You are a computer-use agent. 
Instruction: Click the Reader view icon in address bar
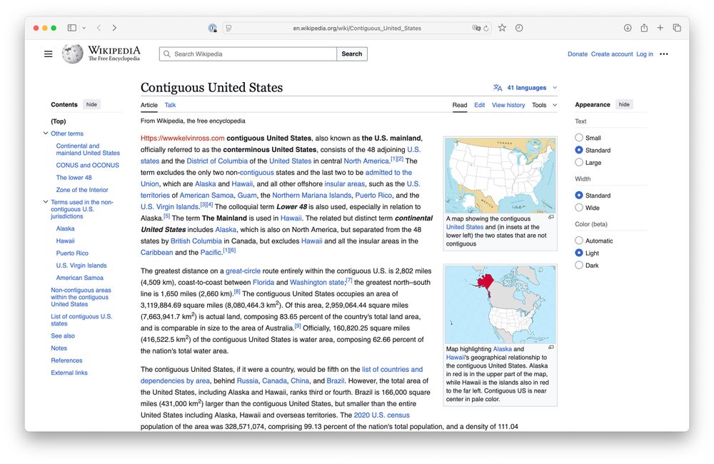[x=228, y=28]
